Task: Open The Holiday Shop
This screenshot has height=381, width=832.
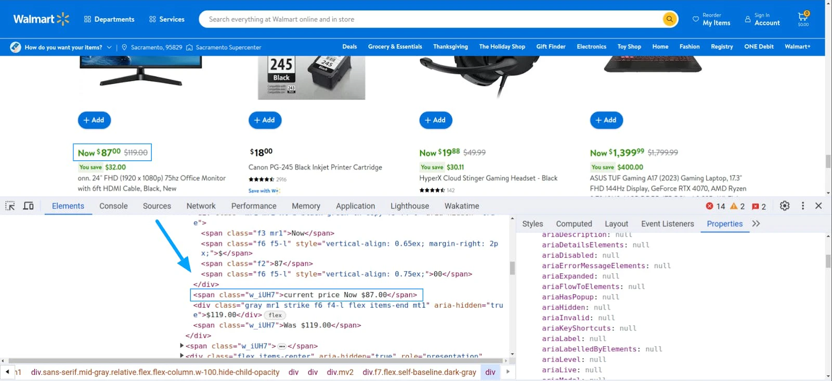Action: 502,47
